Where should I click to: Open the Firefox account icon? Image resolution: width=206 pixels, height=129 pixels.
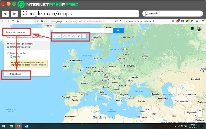click(x=192, y=21)
